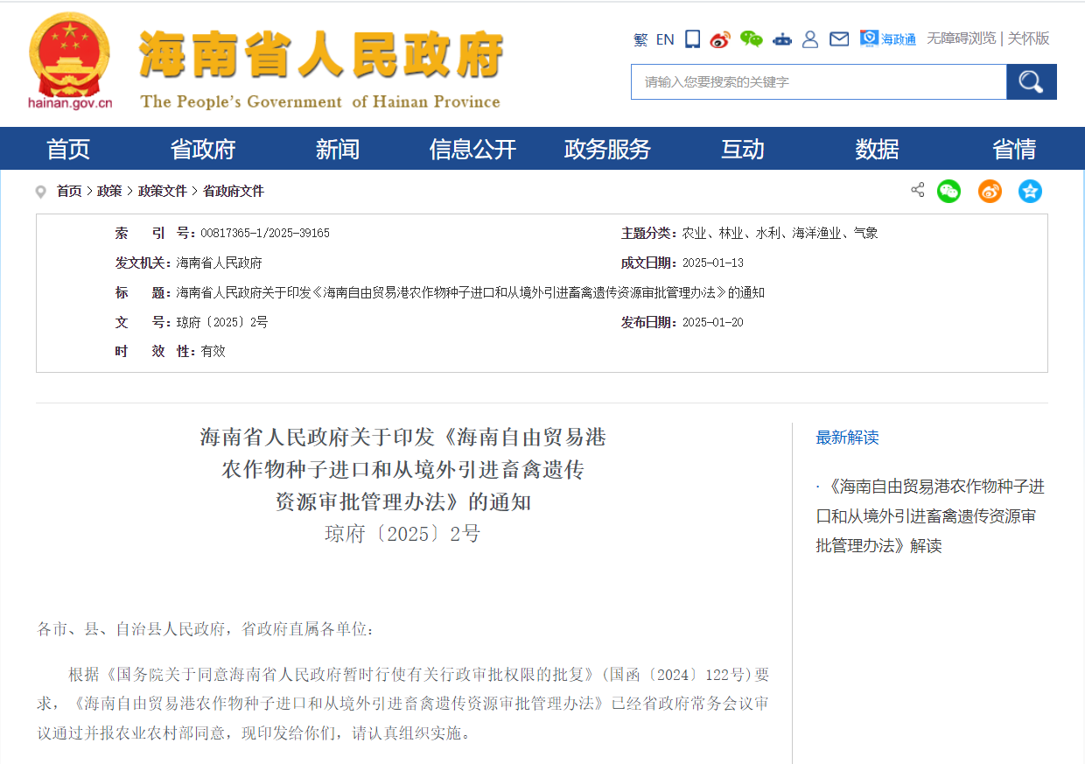Click the gray share icon
This screenshot has height=764, width=1085.
917,190
